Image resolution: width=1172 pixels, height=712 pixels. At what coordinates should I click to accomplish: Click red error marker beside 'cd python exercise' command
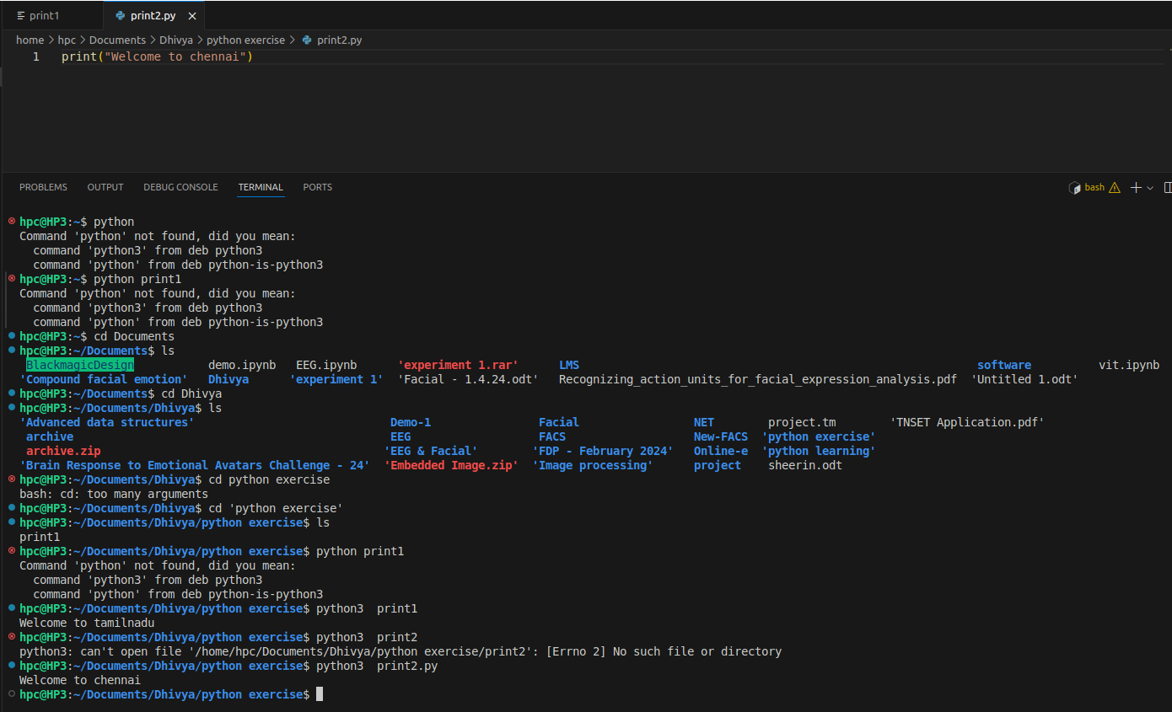(12, 479)
